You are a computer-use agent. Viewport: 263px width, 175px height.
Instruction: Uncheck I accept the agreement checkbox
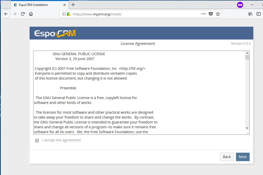point(37,140)
